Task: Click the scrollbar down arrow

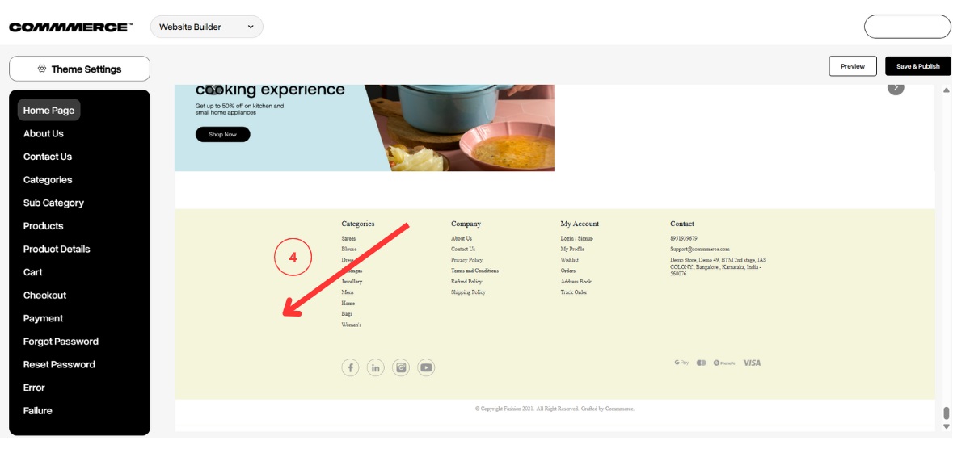Action: 947,426
